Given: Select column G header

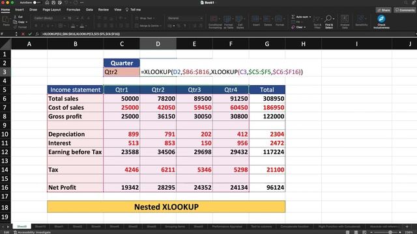Looking at the screenshot, I should [266, 44].
